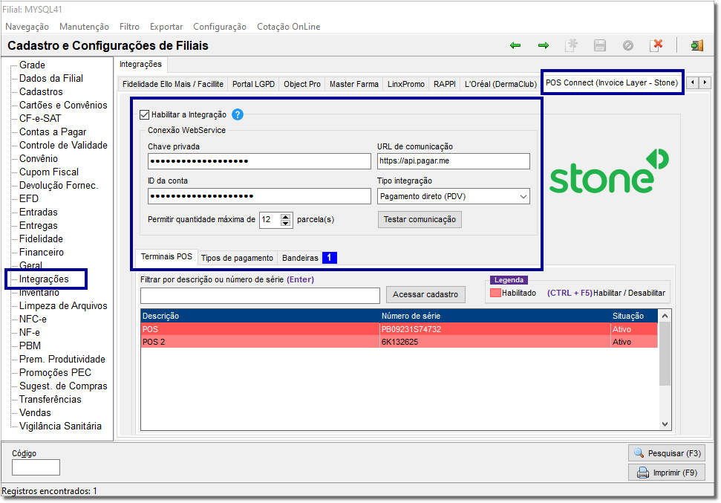
Task: Click the URL de comunicação field
Action: [x=454, y=161]
